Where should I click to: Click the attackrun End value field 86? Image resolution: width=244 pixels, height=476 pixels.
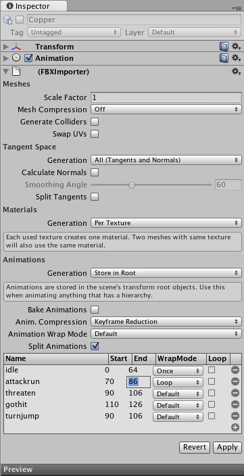[x=139, y=381]
